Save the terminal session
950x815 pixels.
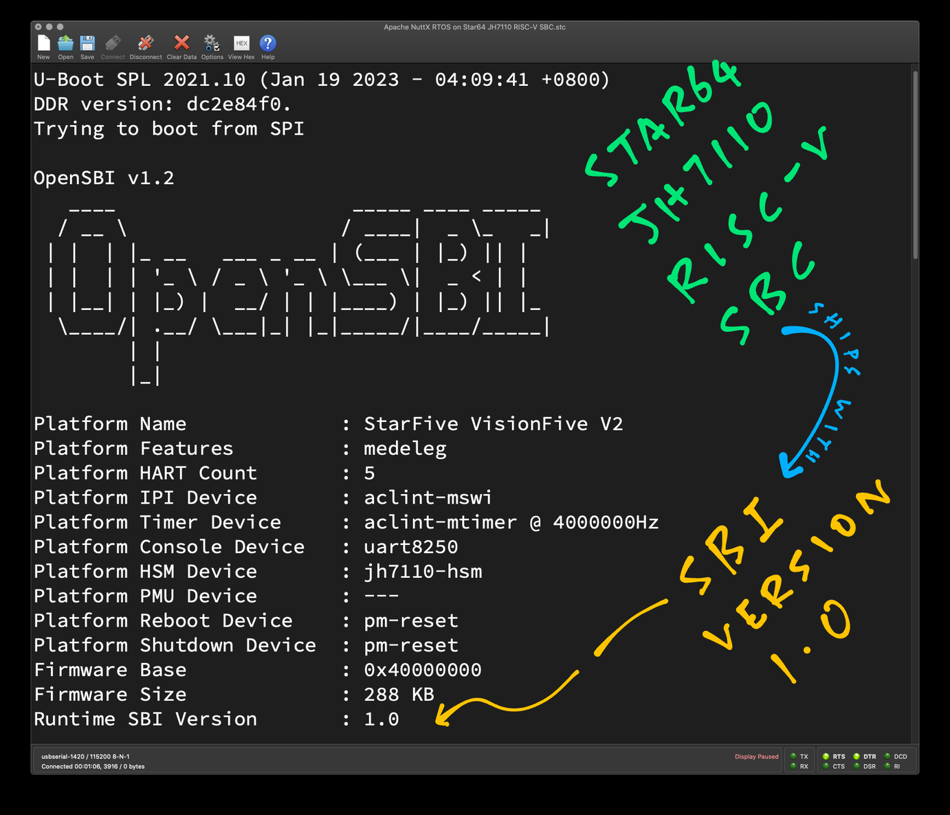point(87,44)
